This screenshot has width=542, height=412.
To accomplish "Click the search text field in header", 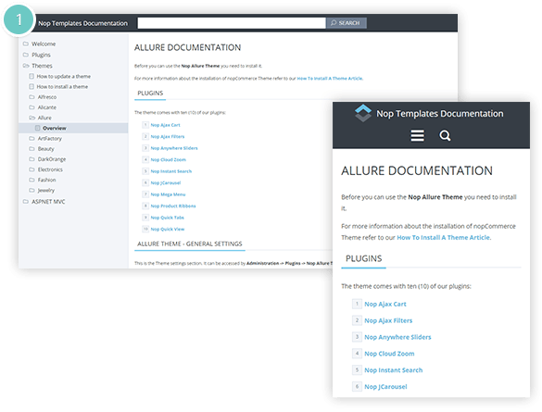I will click(x=232, y=23).
